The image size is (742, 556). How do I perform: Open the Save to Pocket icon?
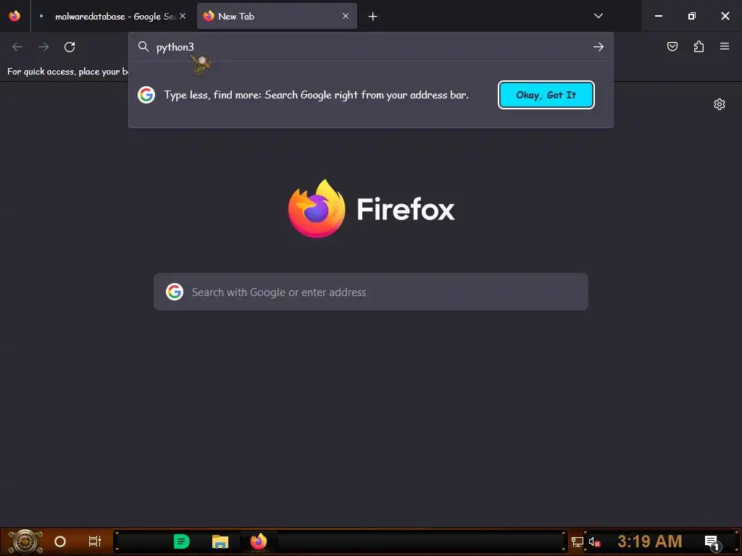[x=672, y=46]
